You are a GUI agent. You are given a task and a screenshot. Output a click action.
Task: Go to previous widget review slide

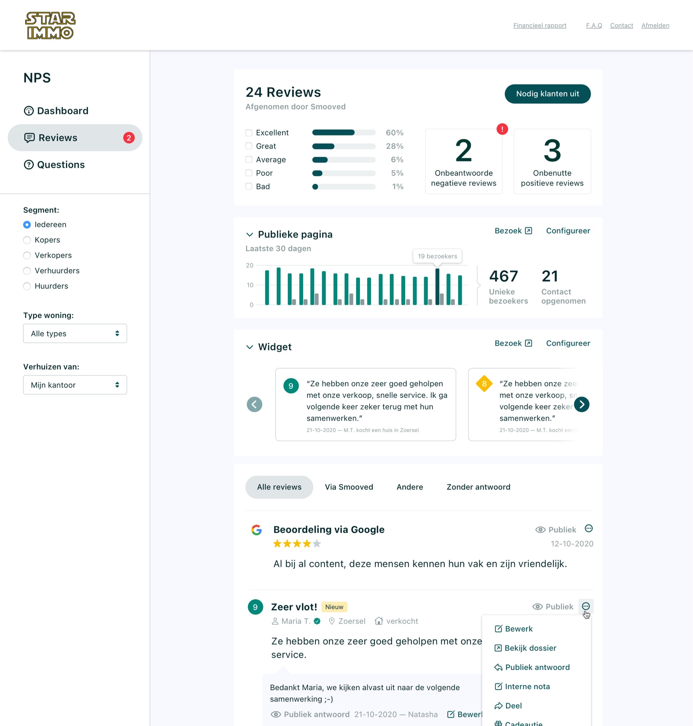pyautogui.click(x=254, y=405)
